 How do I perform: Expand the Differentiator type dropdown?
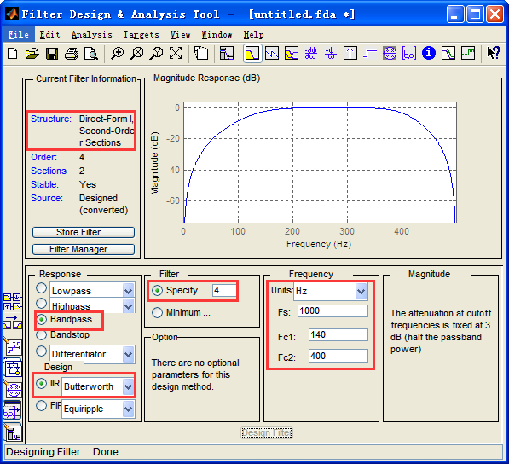click(129, 354)
